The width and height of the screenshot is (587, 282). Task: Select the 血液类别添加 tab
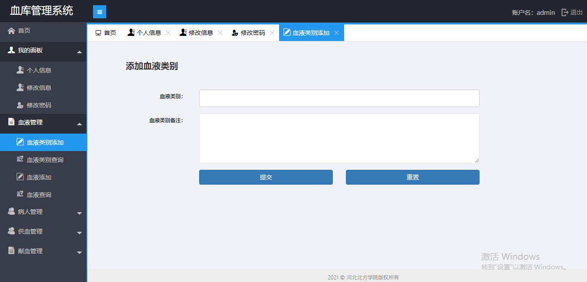point(311,33)
